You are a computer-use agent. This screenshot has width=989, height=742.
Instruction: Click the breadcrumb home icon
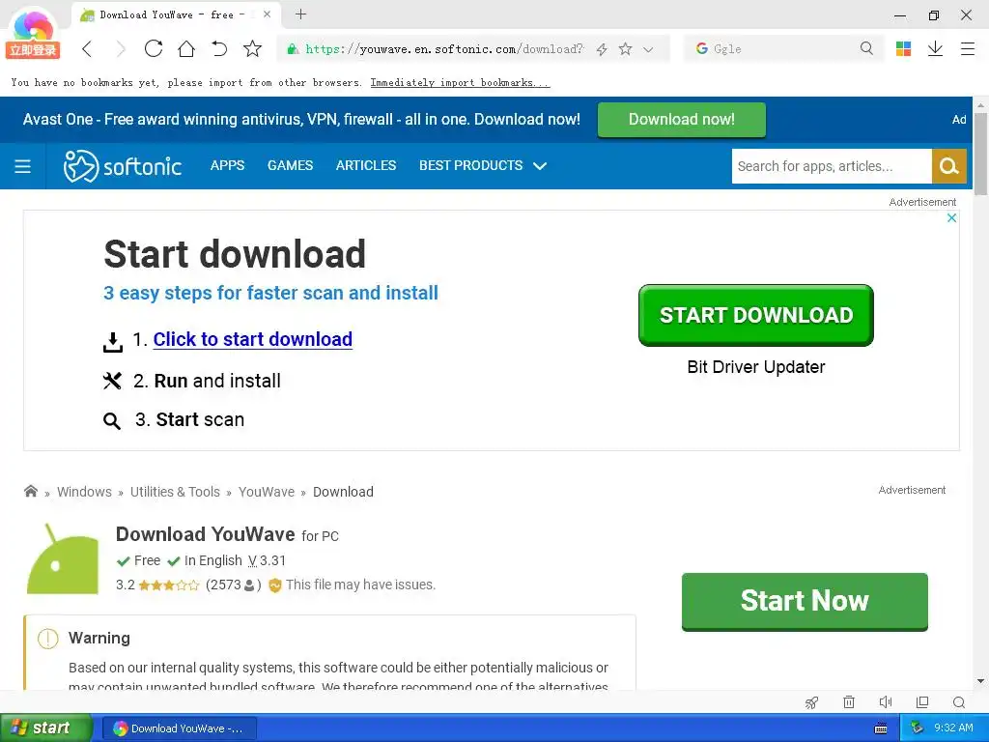pos(30,491)
